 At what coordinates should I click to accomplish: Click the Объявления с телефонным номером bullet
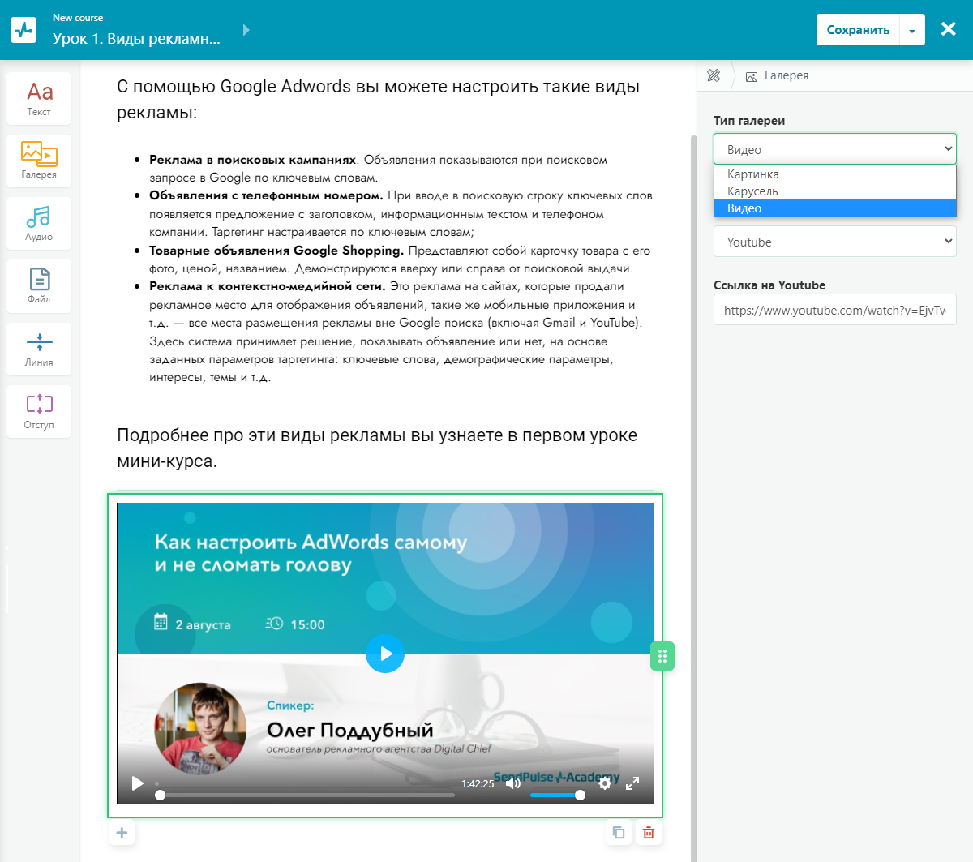click(401, 214)
